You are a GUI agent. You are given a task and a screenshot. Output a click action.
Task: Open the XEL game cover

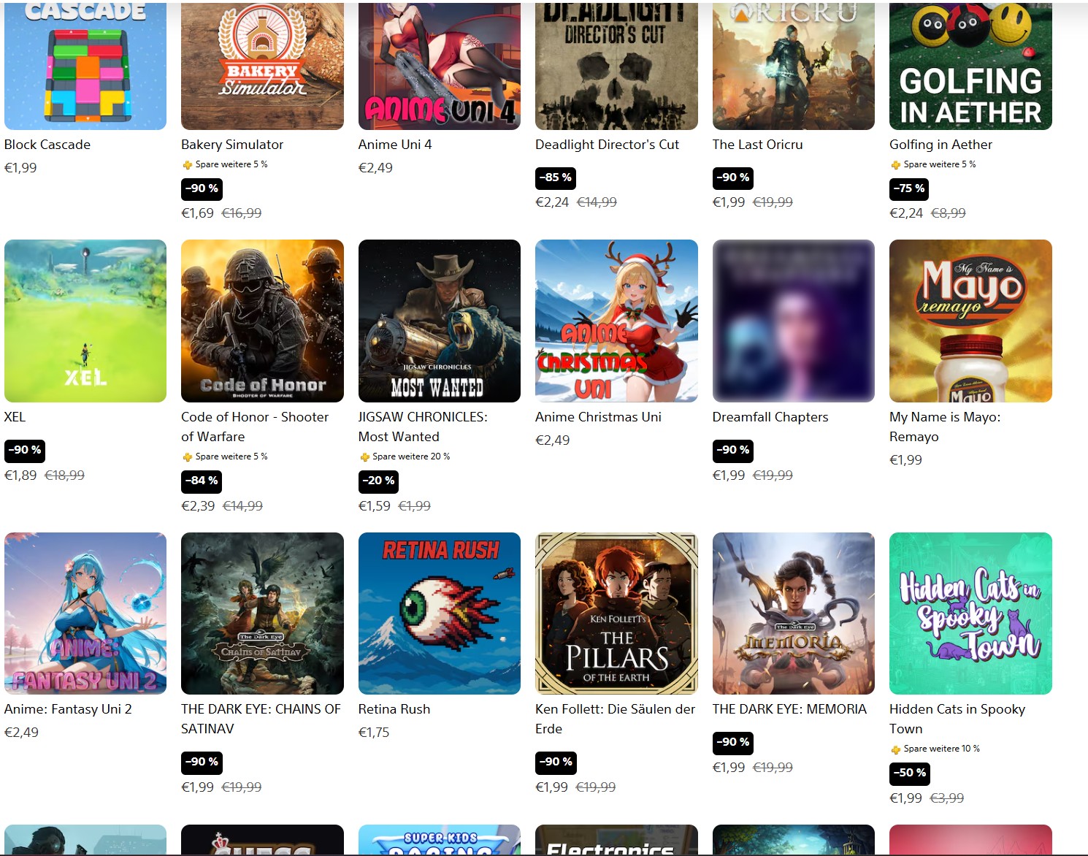tap(85, 321)
